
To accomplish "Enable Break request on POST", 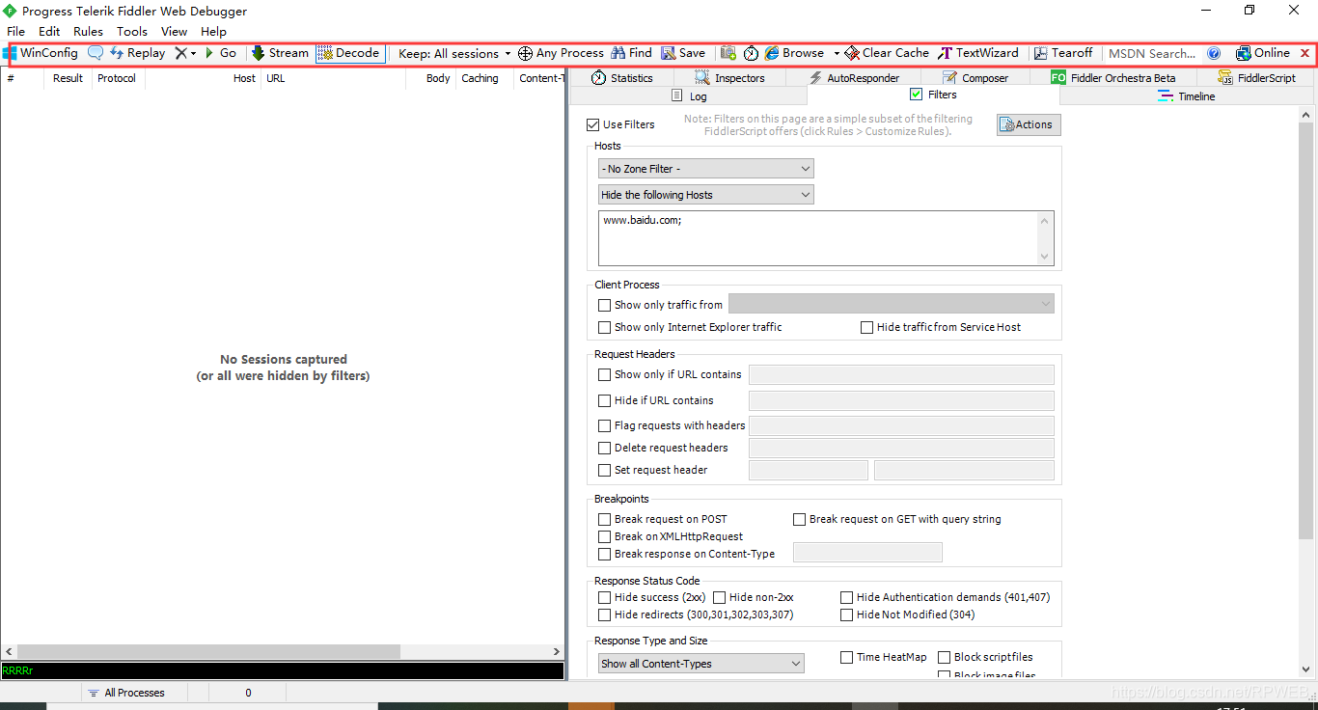I will pyautogui.click(x=605, y=519).
